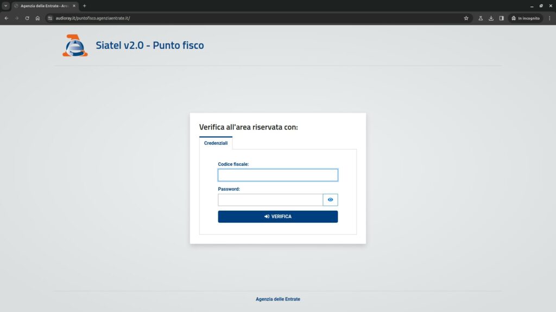556x312 pixels.
Task: Open a new tab with plus button
Action: (x=84, y=5)
